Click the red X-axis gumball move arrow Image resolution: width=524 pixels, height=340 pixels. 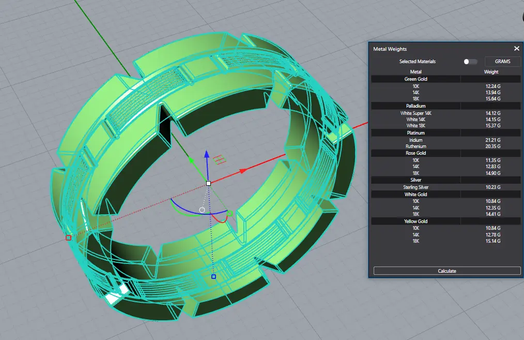[x=242, y=170]
